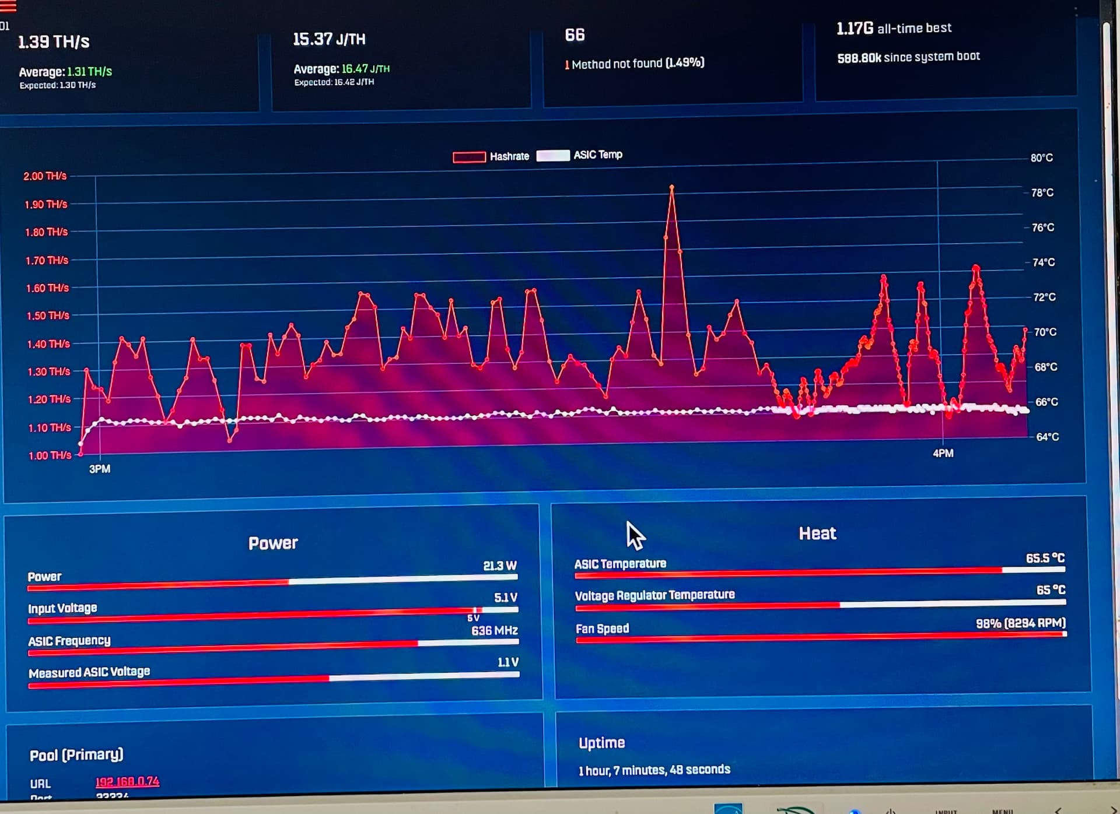Click the red Hashrate legend swatch
Viewport: 1120px width, 814px height.
[x=469, y=157]
